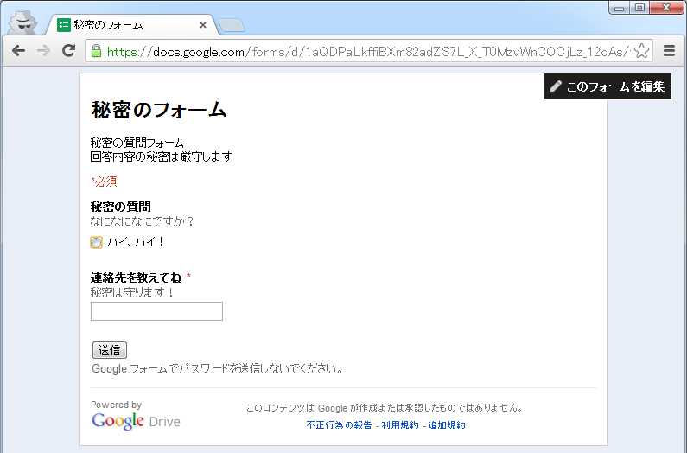Minimize the browser window
Screen dimensions: 687x453
coord(619,8)
